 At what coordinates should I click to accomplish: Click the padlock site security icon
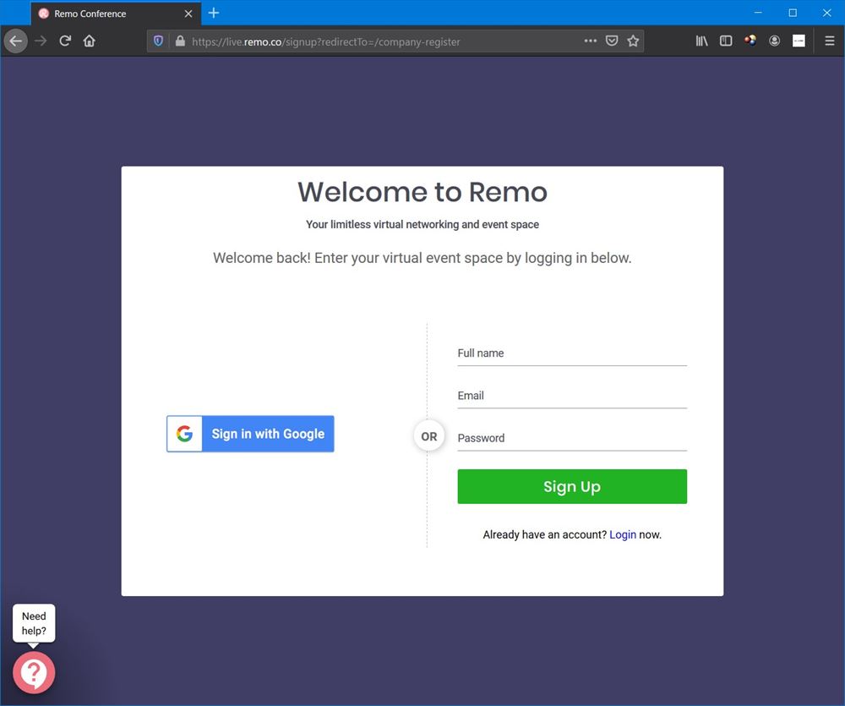[180, 41]
